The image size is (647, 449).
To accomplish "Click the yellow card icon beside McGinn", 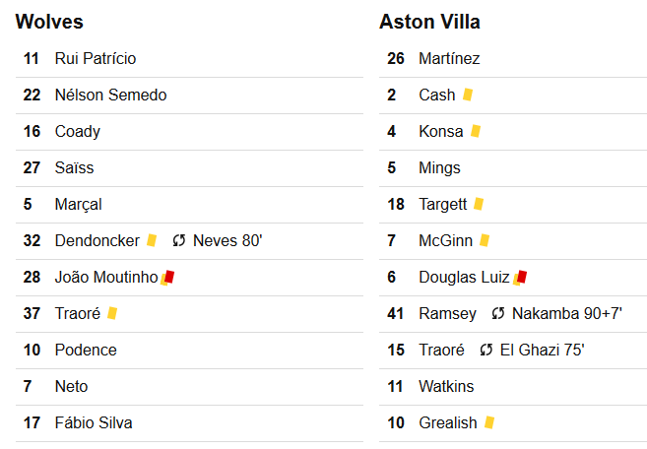I will click(x=485, y=240).
